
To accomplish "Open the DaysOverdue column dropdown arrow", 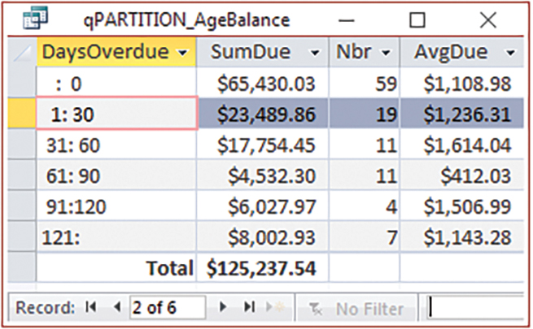I will click(x=183, y=53).
